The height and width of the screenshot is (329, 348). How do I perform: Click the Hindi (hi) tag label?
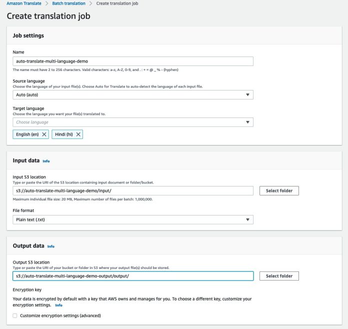point(64,134)
